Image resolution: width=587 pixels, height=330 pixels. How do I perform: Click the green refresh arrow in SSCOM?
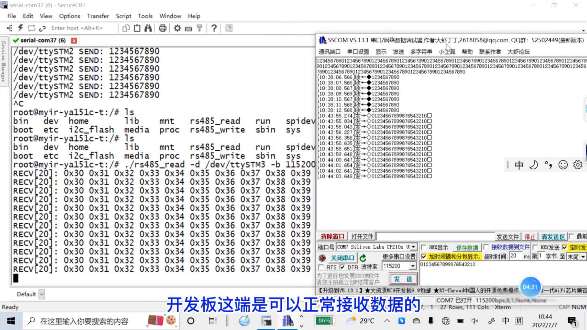(363, 258)
